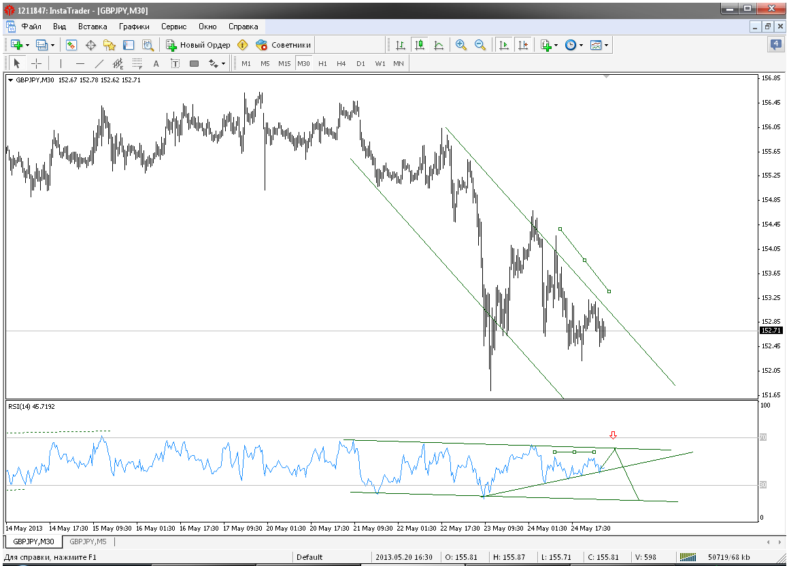Click the chart templates icon

tap(596, 46)
